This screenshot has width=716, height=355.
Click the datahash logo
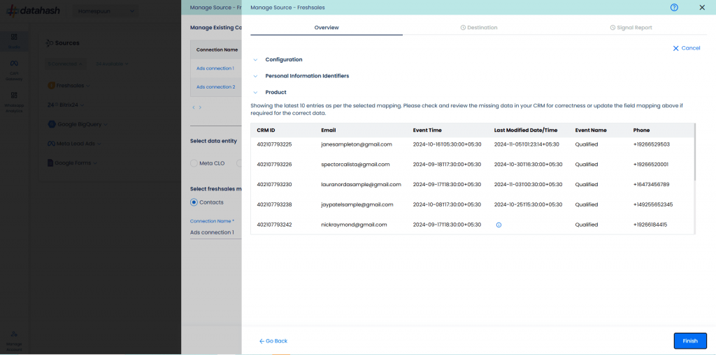click(x=33, y=11)
